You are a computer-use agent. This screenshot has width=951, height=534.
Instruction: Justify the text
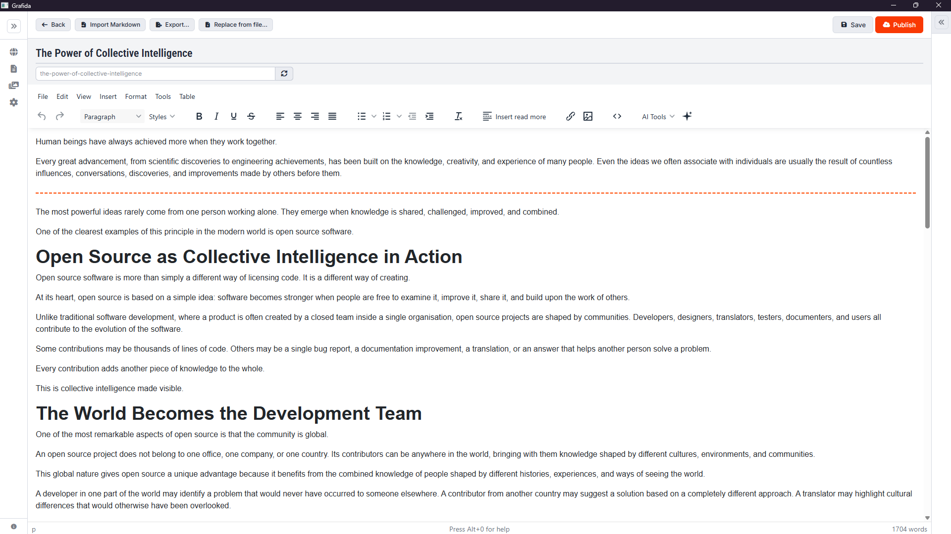click(332, 116)
